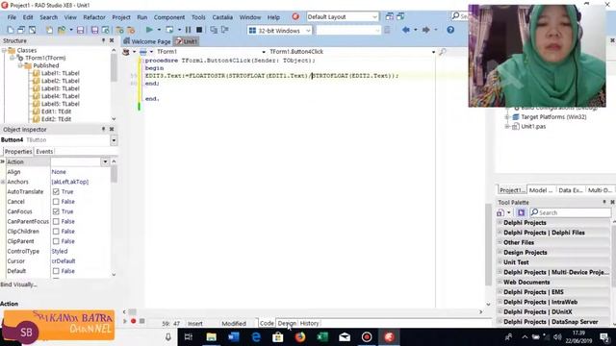The width and height of the screenshot is (616, 346).
Task: Open the TForm1 class dropdown in editor
Action: (x=264, y=52)
